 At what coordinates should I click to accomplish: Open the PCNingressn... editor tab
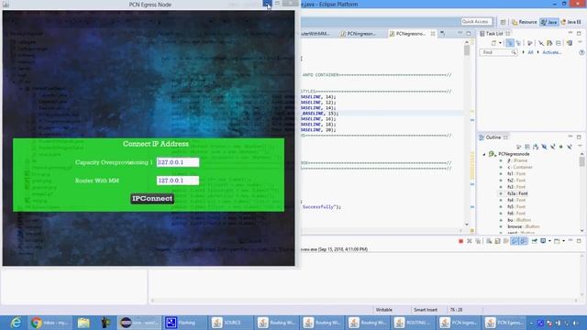coord(359,34)
